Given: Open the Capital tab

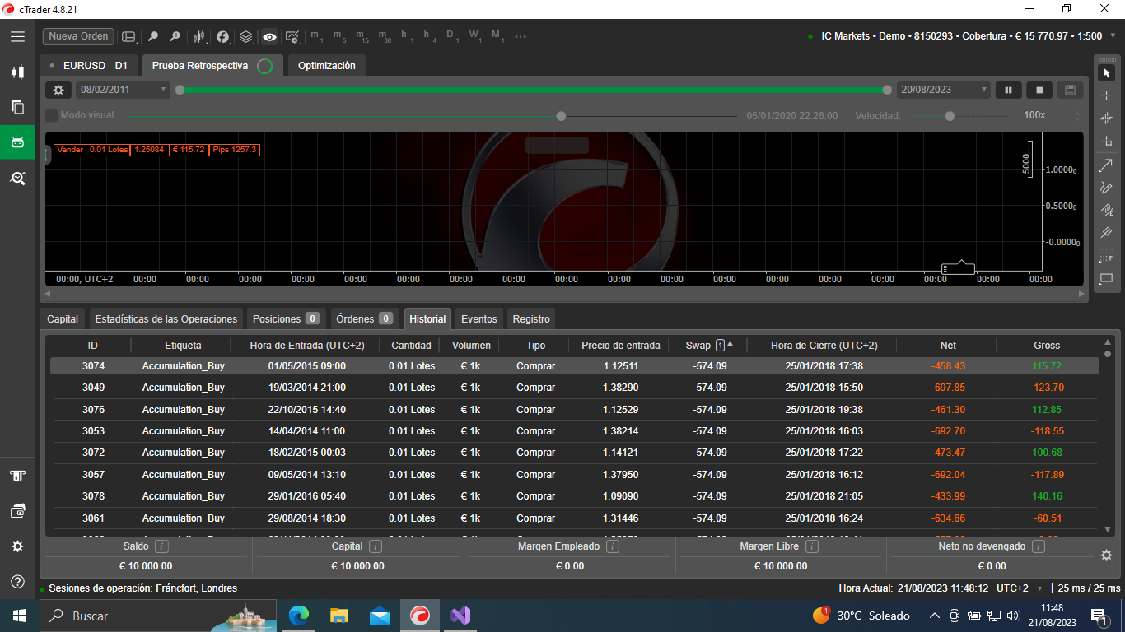Looking at the screenshot, I should click(x=63, y=318).
